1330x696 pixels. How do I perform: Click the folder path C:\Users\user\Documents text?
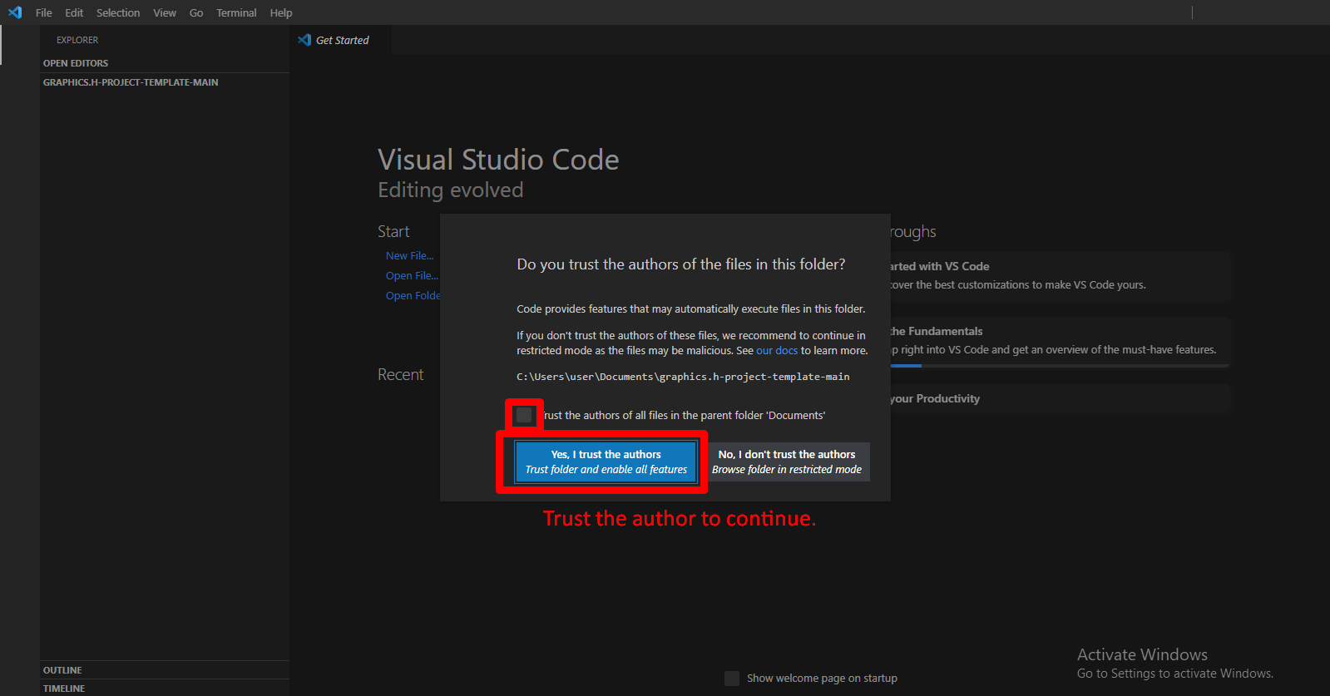[683, 377]
